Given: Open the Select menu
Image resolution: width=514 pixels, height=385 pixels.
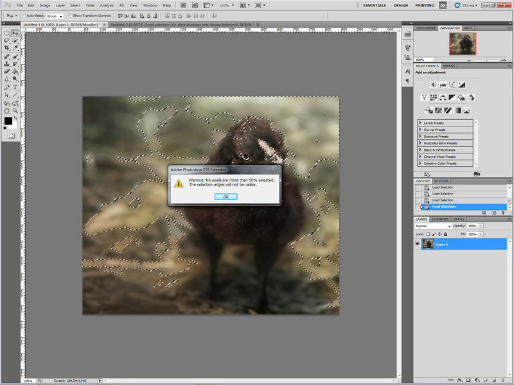Looking at the screenshot, I should [x=75, y=5].
